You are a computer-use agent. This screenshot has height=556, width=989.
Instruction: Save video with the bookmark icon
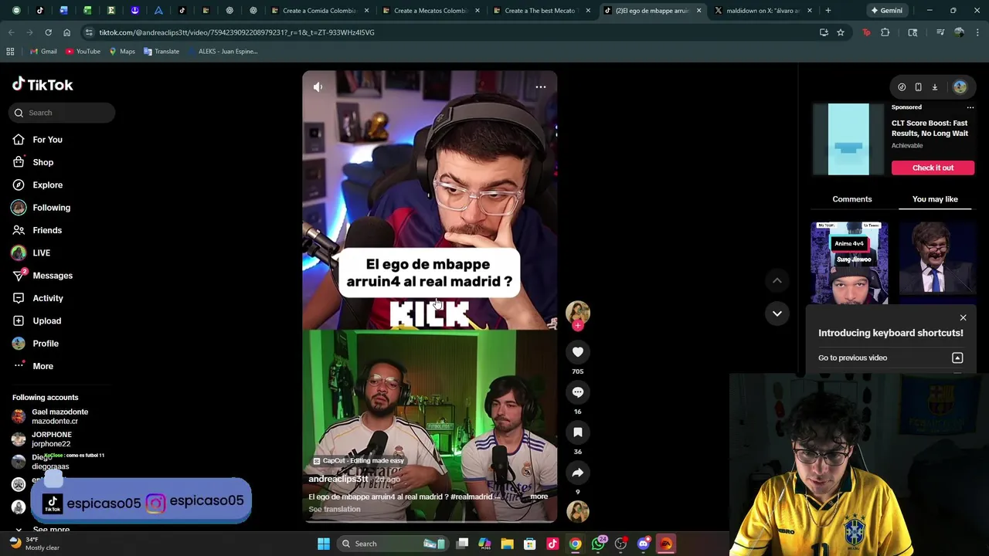(578, 432)
